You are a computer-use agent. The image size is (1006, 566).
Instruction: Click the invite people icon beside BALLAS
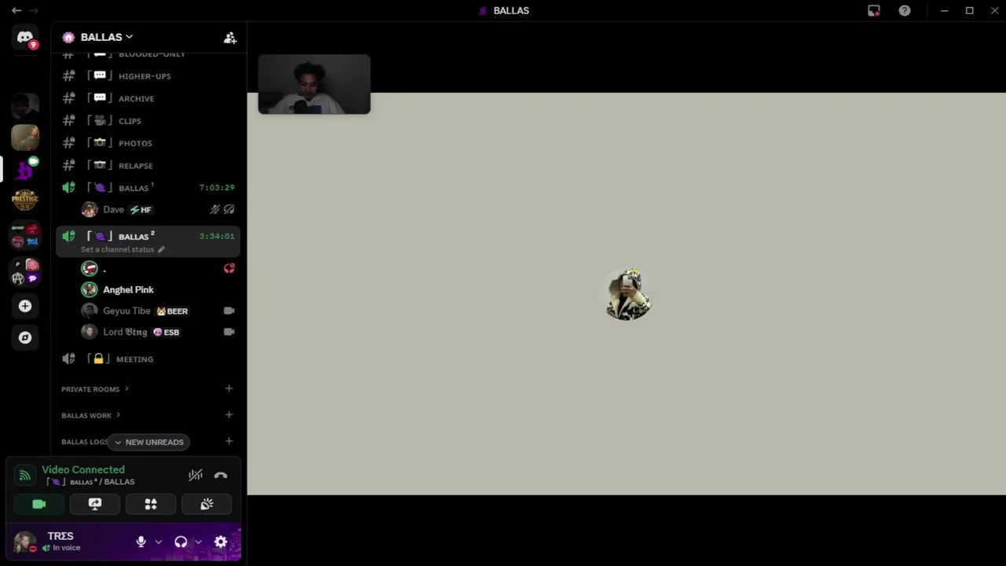click(x=229, y=38)
